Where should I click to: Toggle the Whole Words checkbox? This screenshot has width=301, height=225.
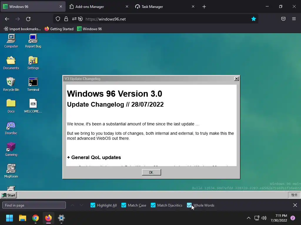coord(189,205)
